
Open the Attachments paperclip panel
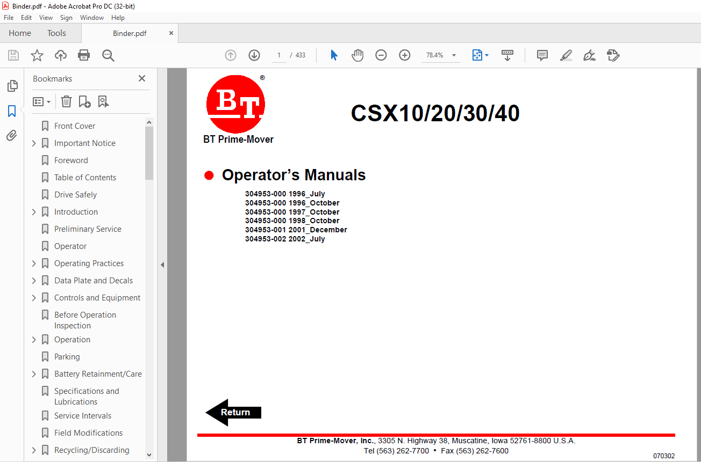[x=12, y=135]
